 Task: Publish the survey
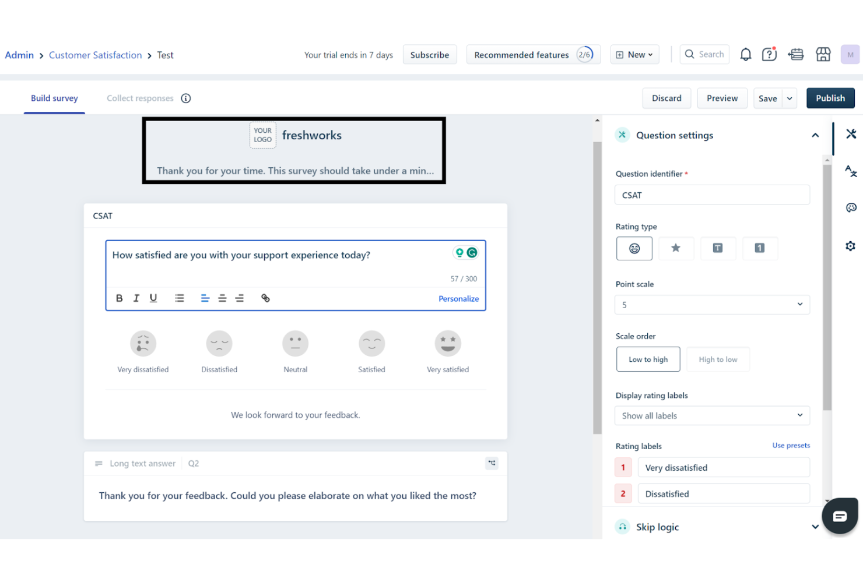click(x=830, y=98)
